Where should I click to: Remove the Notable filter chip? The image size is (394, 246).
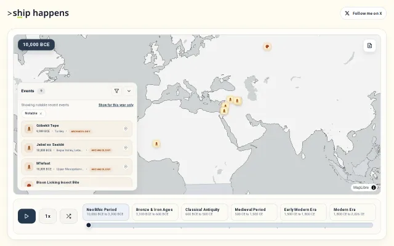click(41, 113)
